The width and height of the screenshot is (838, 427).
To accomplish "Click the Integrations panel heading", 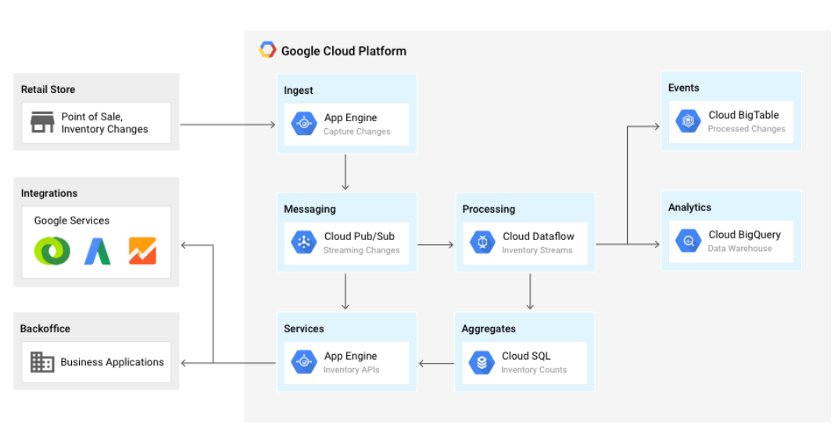I will (x=49, y=193).
